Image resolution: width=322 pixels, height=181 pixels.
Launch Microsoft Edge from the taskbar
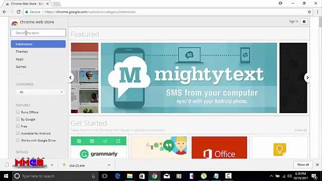[x=117, y=176]
